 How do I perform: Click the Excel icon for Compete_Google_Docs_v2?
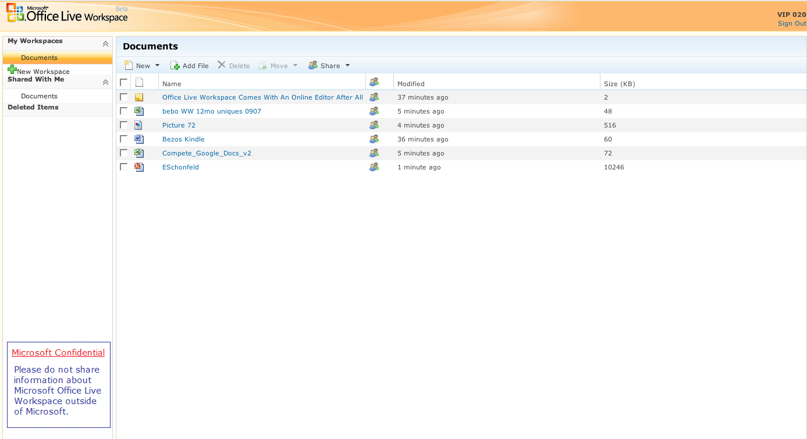[139, 153]
